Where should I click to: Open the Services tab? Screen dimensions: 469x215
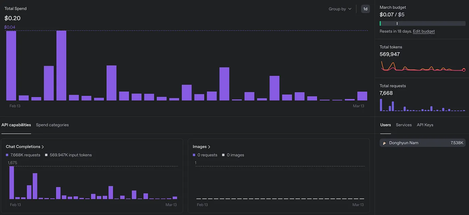(404, 125)
